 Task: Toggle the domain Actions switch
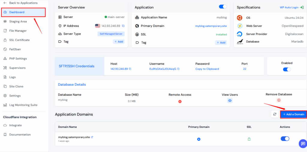coord(285,139)
